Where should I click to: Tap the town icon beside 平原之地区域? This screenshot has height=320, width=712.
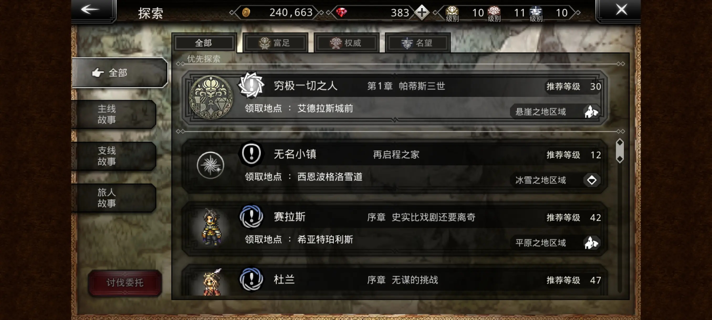(x=591, y=243)
